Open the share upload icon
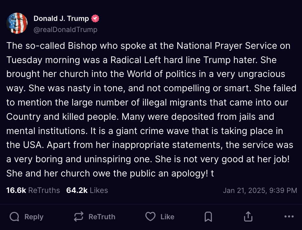The height and width of the screenshot is (230, 302). [x=248, y=216]
